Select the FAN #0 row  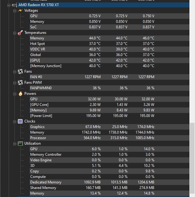click(109, 77)
